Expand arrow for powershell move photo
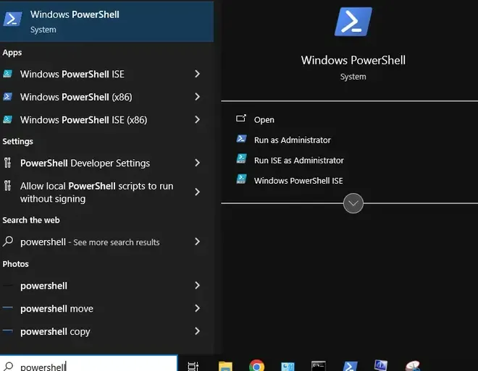 click(x=197, y=308)
